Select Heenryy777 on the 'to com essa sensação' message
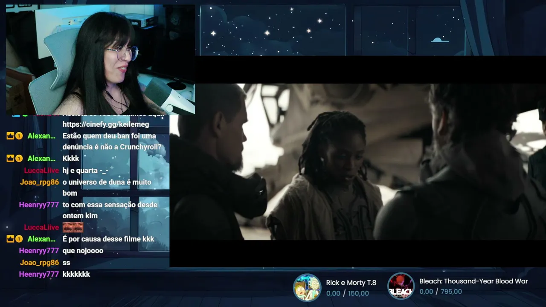Screen dimensions: 546x307 39,205
